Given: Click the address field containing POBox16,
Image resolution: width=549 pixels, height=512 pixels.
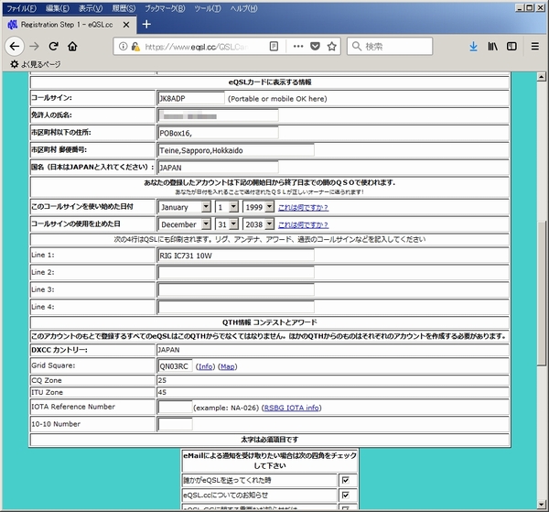Looking at the screenshot, I should [218, 133].
